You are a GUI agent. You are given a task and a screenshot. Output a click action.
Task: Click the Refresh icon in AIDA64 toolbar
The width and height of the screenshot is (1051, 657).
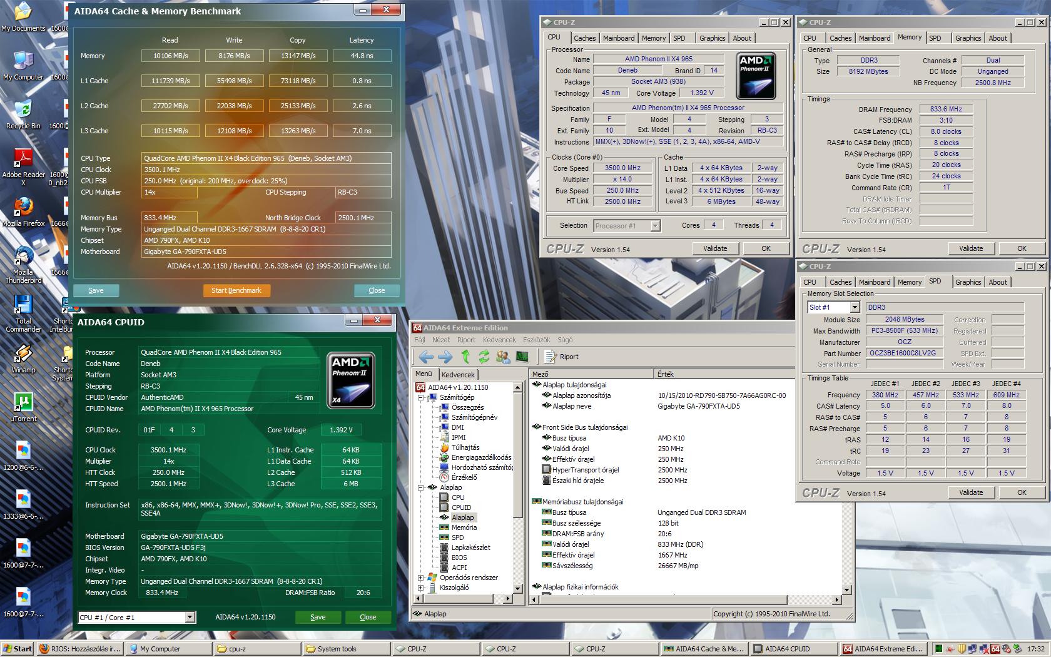(x=484, y=357)
